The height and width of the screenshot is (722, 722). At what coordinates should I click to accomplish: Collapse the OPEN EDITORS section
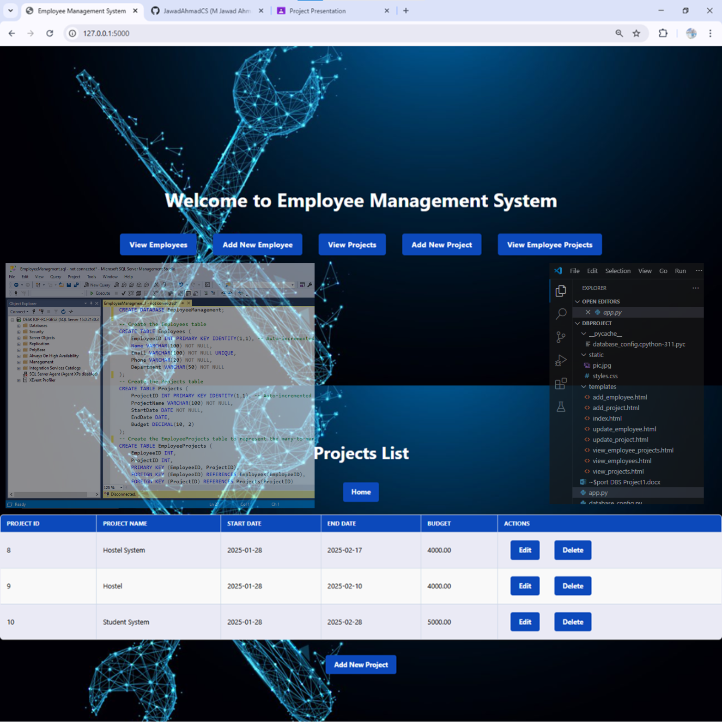point(577,302)
